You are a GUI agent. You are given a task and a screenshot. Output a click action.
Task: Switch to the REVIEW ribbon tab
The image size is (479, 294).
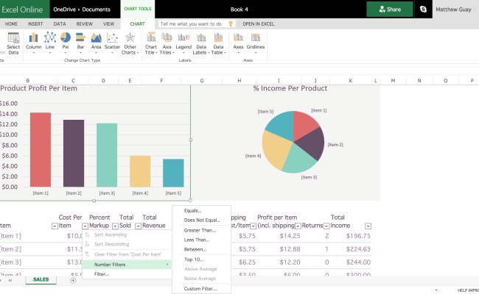(84, 24)
